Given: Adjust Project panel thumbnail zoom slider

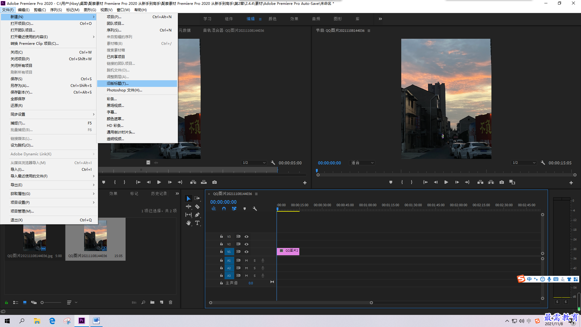Looking at the screenshot, I should [51, 302].
